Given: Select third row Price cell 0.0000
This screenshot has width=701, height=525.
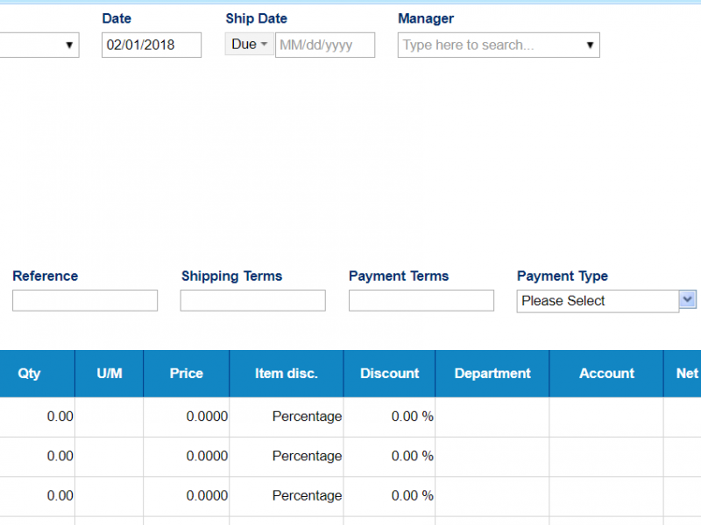Looking at the screenshot, I should click(187, 496).
